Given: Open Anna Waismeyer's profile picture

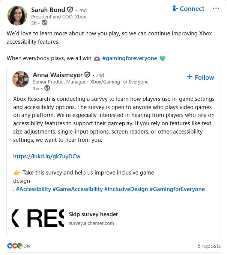Looking at the screenshot, I should [21, 79].
